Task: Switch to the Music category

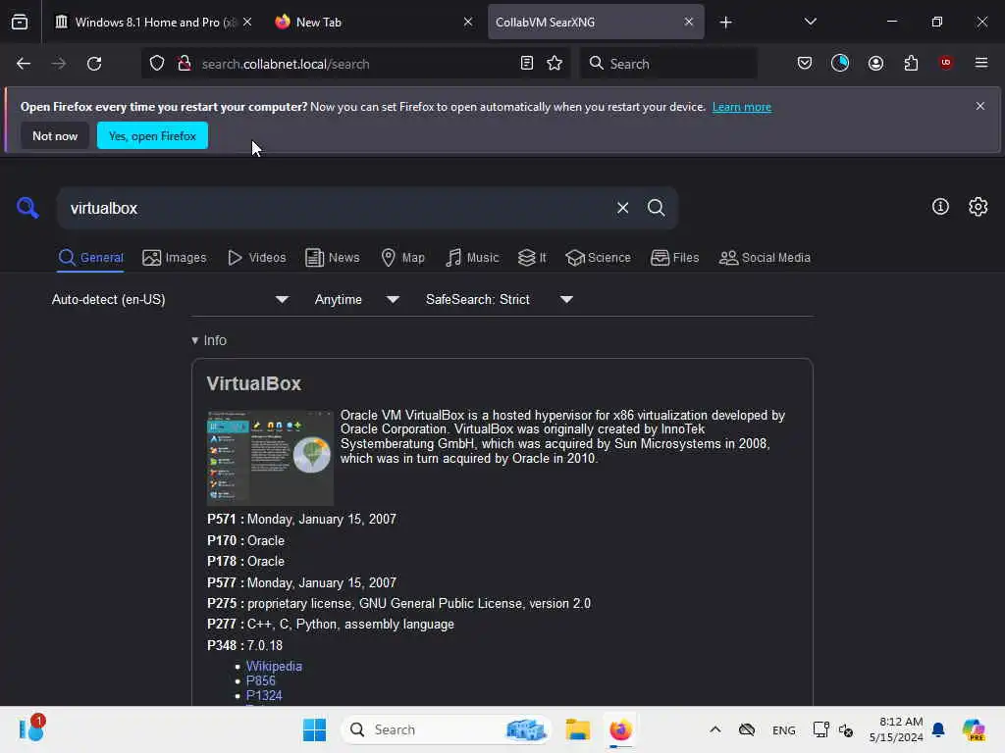Action: pos(472,258)
